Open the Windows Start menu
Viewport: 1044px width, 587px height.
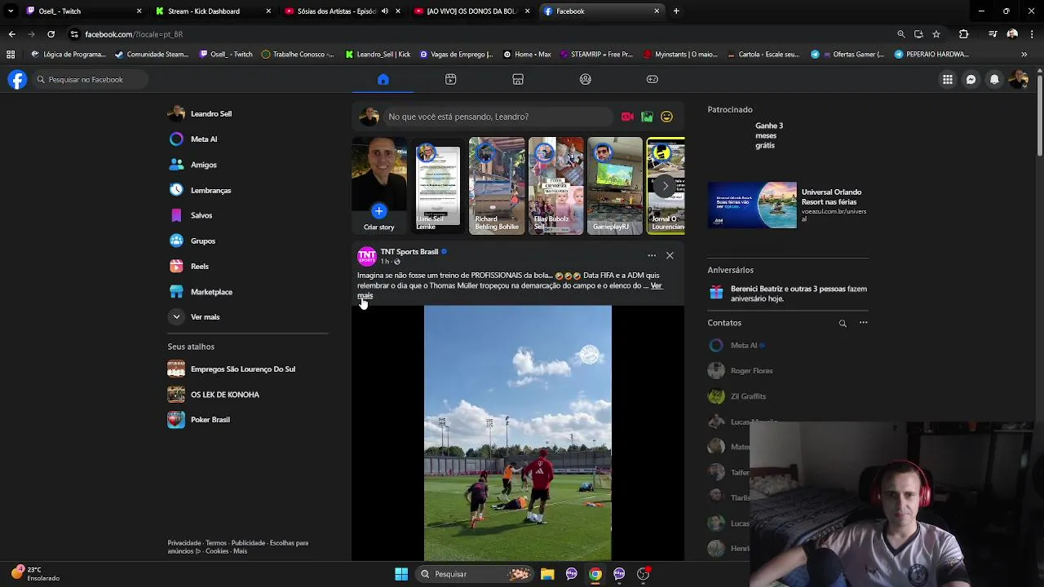click(401, 574)
